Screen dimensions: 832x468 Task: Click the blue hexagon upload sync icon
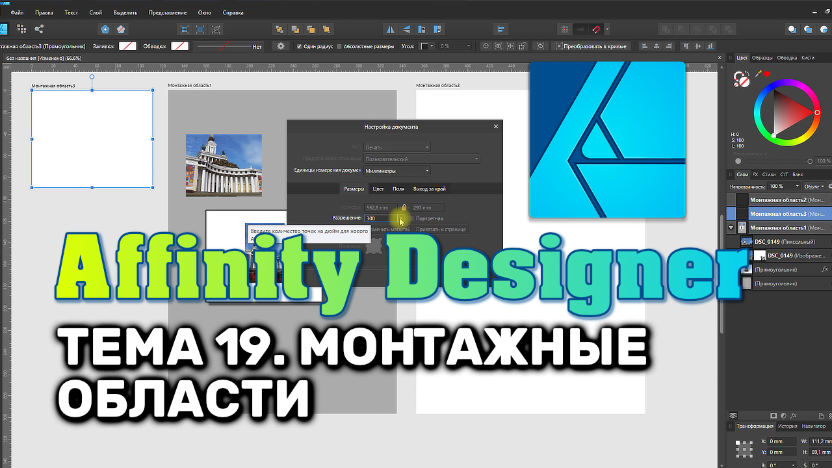click(x=105, y=29)
